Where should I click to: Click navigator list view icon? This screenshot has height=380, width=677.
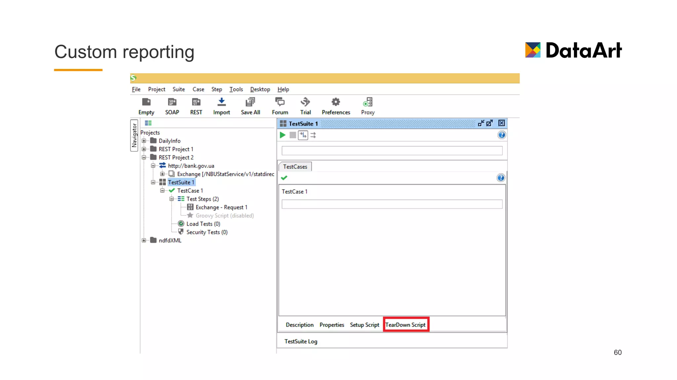(148, 123)
